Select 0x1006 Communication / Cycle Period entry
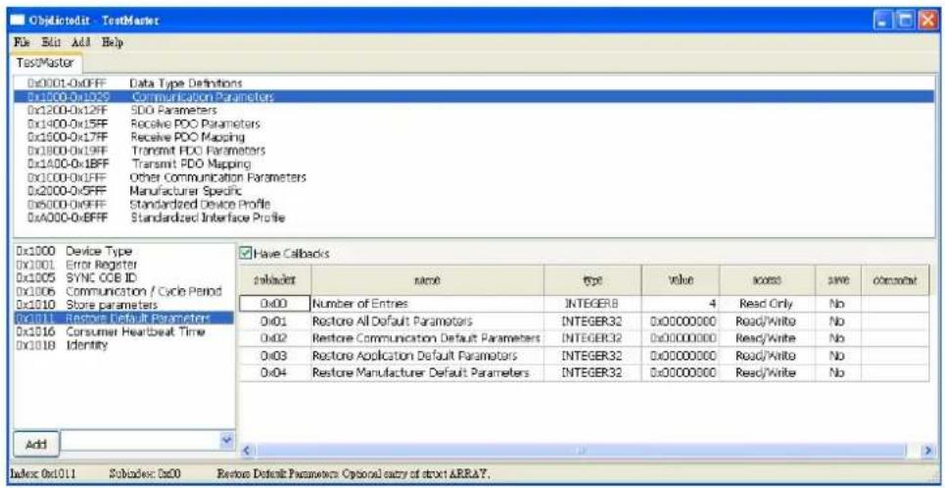 click(123, 291)
